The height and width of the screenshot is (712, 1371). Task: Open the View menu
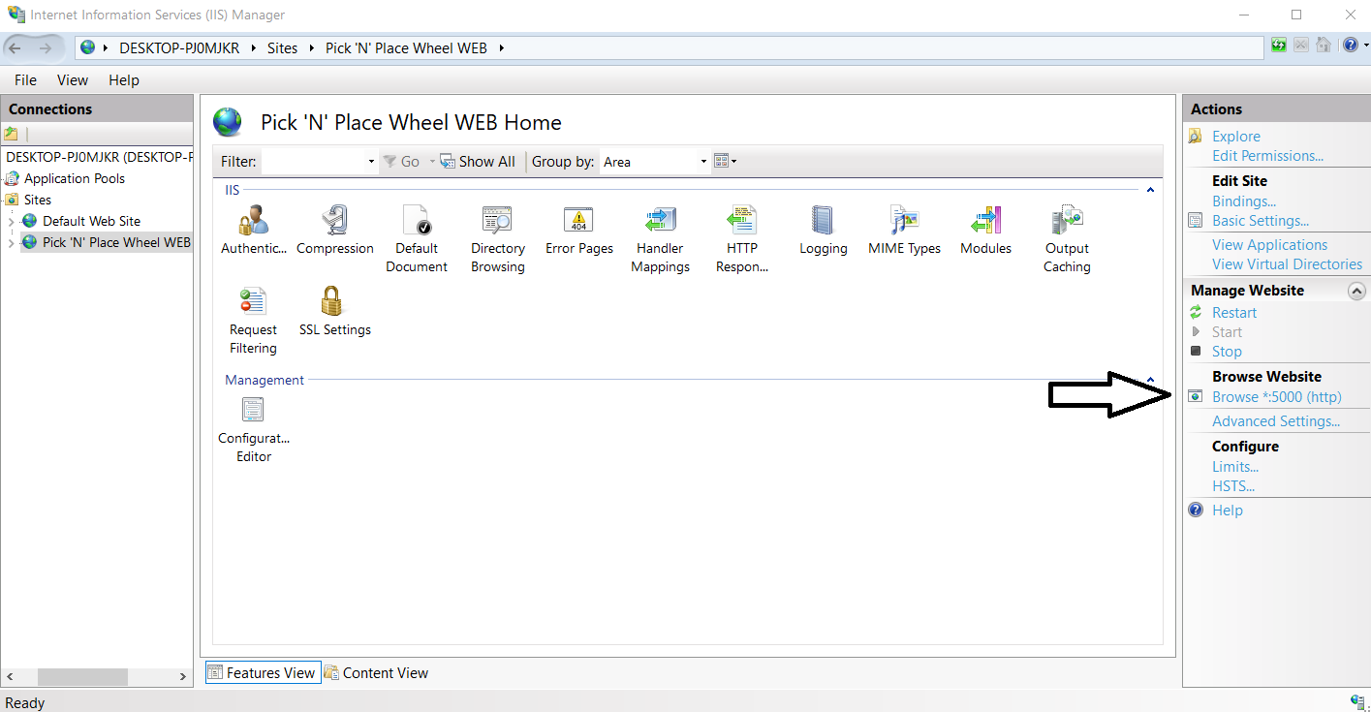(x=73, y=80)
